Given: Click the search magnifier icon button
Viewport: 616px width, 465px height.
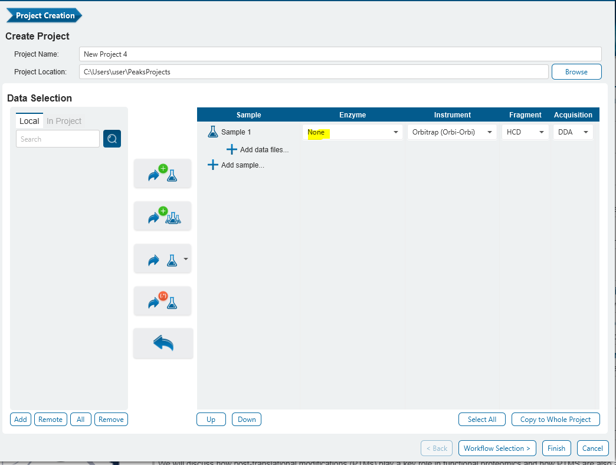Looking at the screenshot, I should click(x=112, y=139).
